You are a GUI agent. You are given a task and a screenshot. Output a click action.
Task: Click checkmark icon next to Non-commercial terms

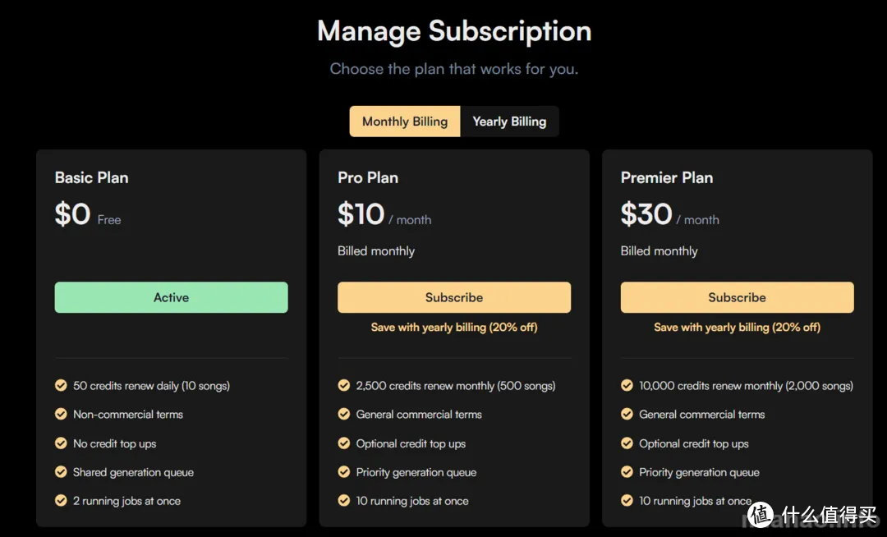61,415
